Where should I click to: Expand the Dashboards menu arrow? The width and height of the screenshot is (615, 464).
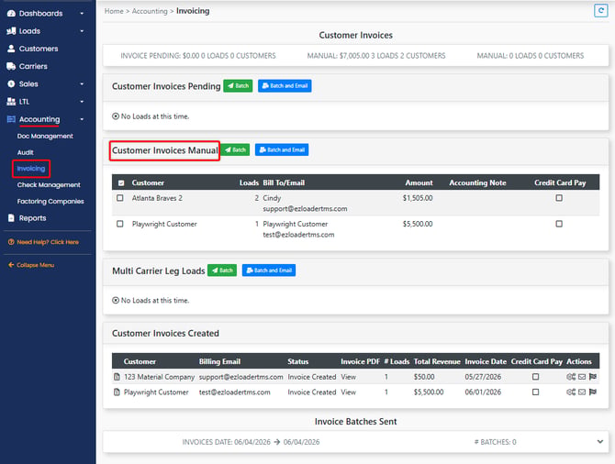82,14
